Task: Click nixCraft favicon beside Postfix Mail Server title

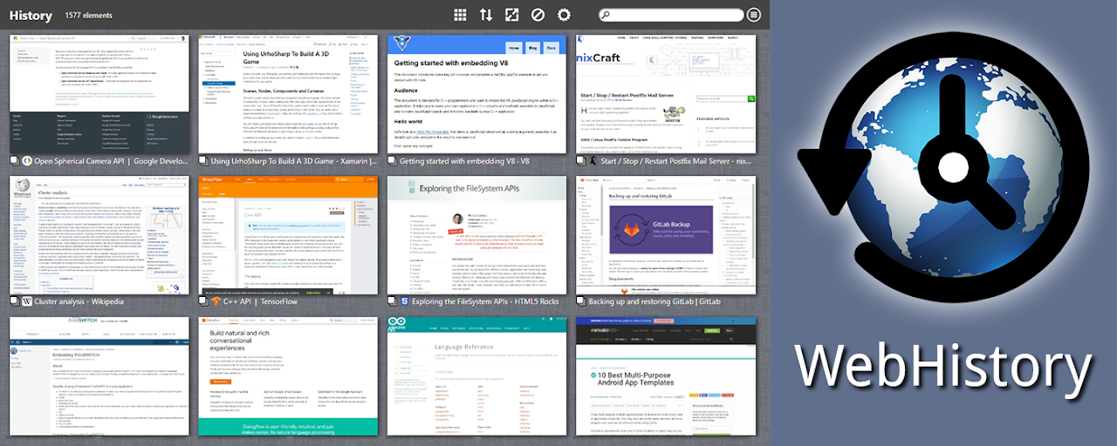Action: click(593, 161)
